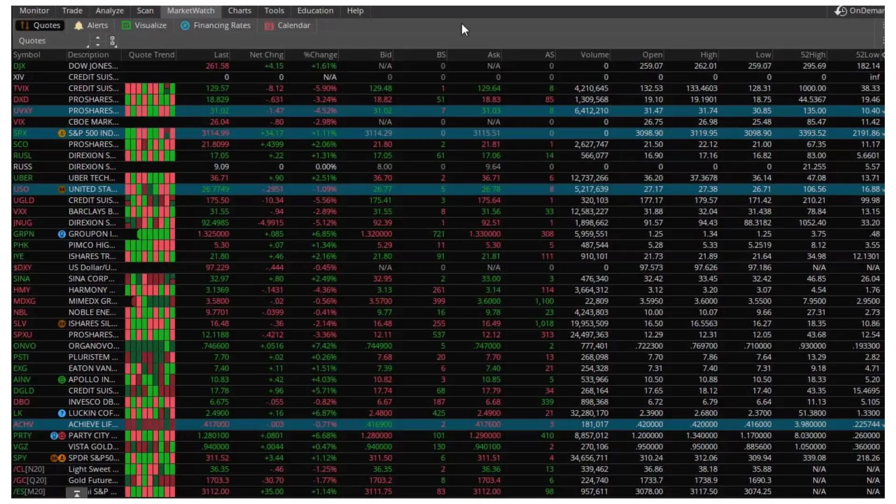Click the Quote Trend heatmap for TVIX
This screenshot has height=504, width=896.
pos(150,88)
